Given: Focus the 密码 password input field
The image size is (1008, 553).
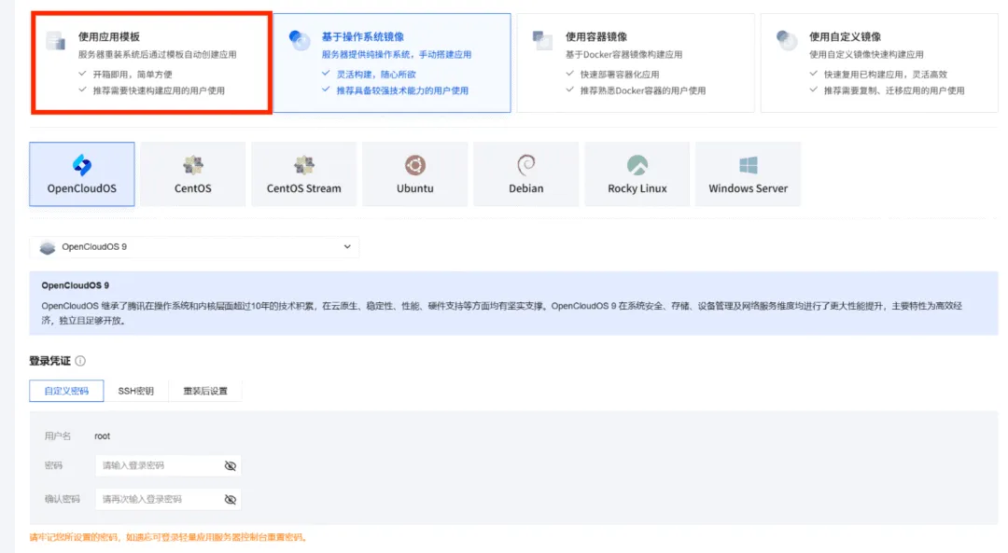Looking at the screenshot, I should click(x=168, y=465).
